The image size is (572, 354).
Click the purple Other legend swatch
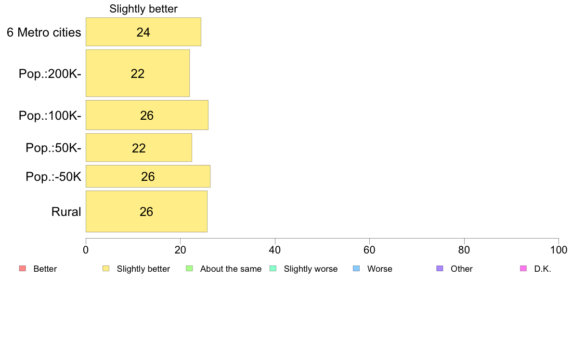pos(440,269)
